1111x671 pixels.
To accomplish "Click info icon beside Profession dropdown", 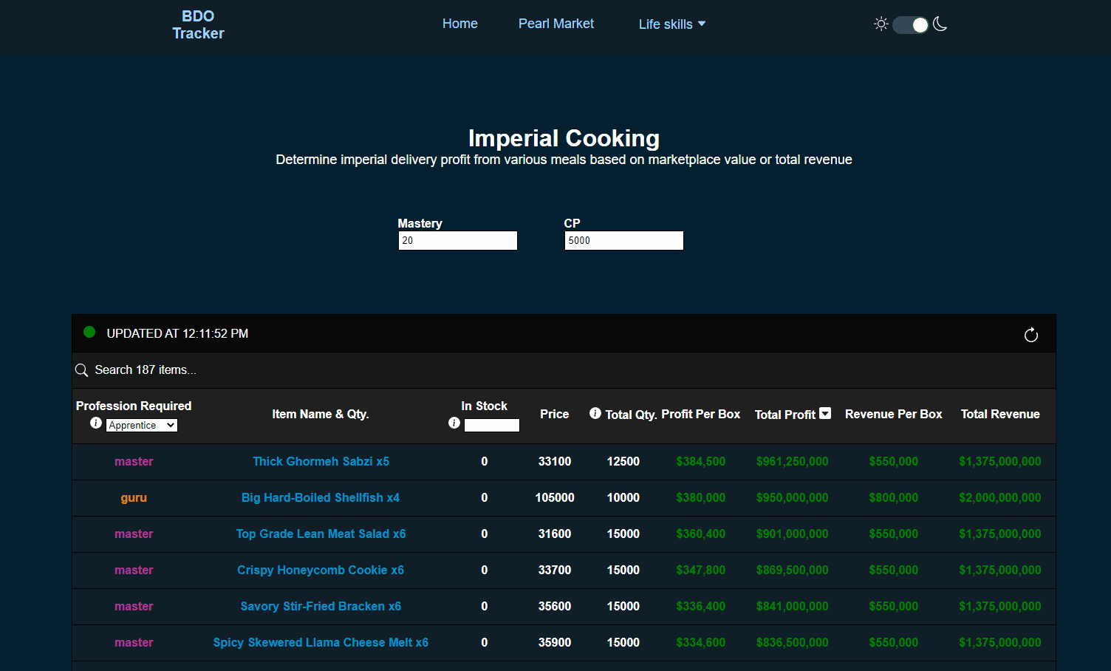I will (x=96, y=423).
